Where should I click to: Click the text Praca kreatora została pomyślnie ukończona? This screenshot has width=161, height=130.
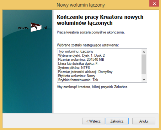91,32
